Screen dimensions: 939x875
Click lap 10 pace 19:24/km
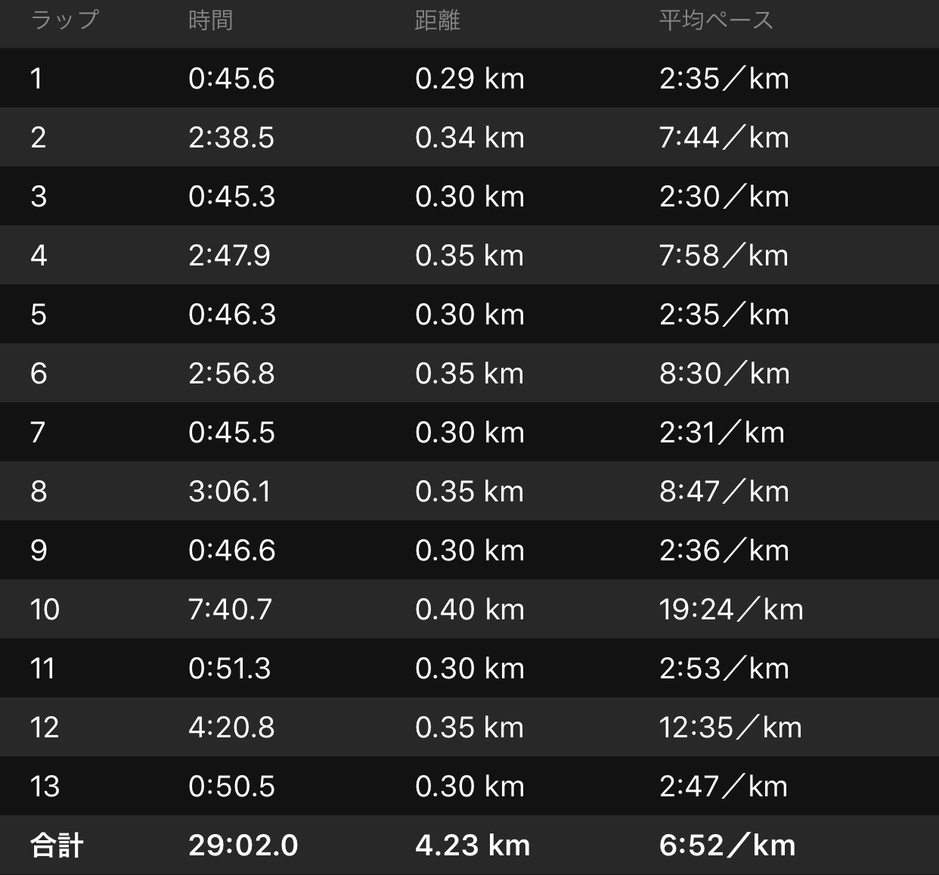pos(730,610)
